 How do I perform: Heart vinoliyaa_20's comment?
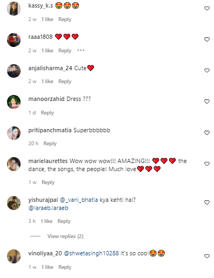tap(207, 256)
